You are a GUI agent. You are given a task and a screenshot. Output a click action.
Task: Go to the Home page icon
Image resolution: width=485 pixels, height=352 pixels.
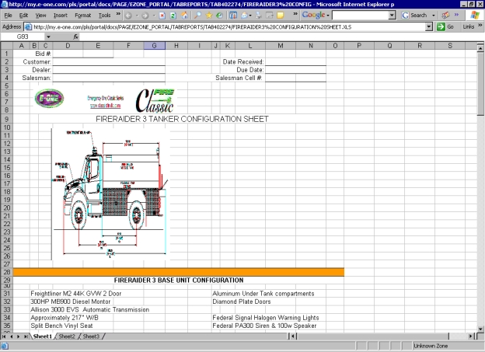point(184,16)
